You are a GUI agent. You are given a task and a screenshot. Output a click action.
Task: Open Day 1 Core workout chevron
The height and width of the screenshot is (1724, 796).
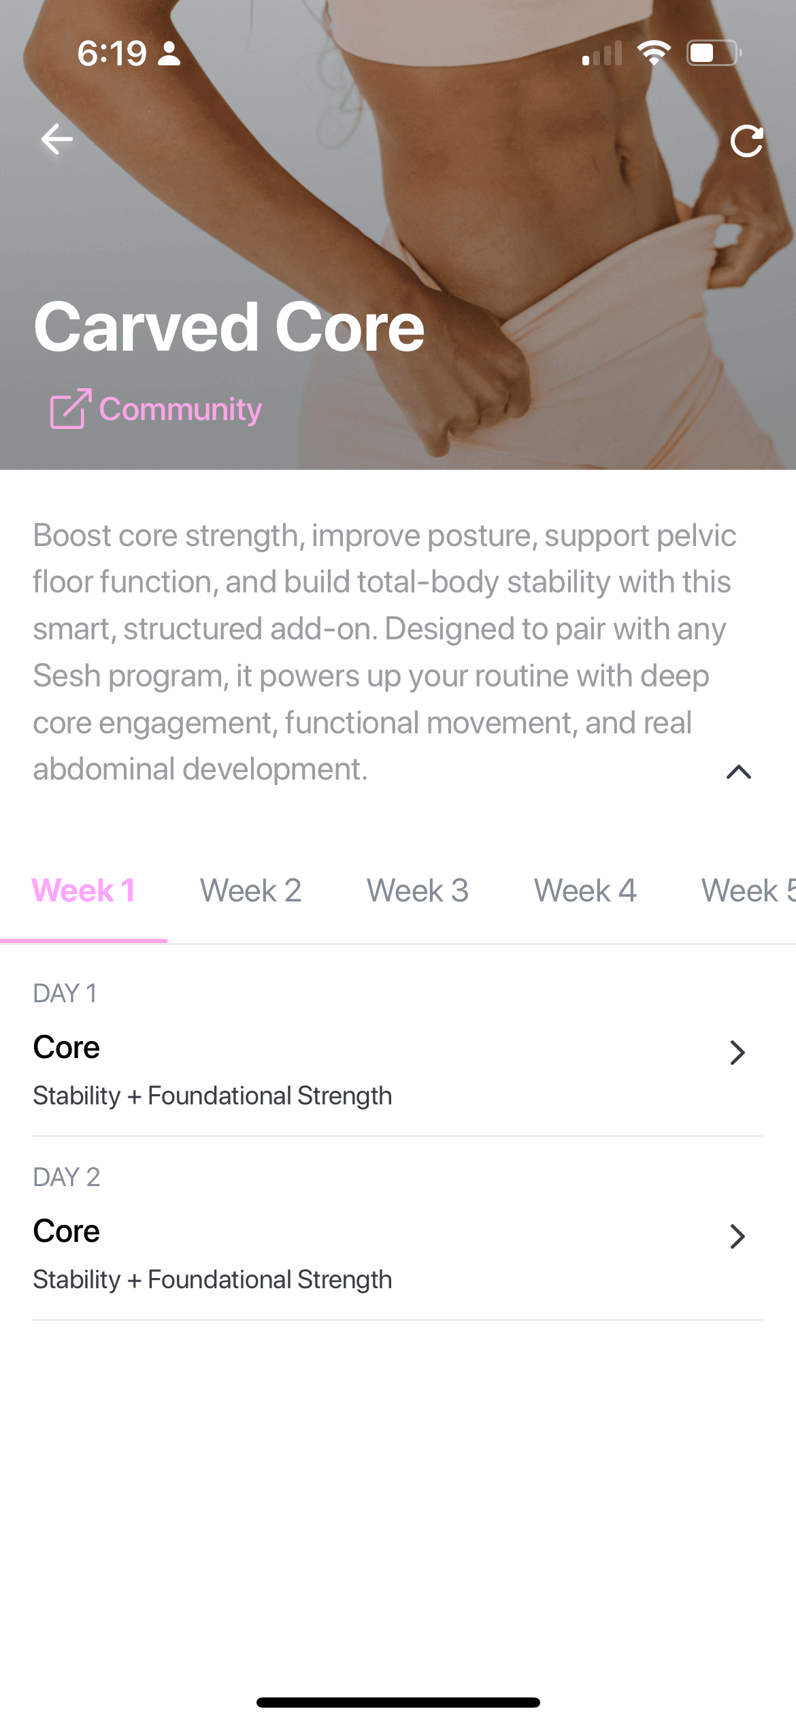(x=737, y=1053)
